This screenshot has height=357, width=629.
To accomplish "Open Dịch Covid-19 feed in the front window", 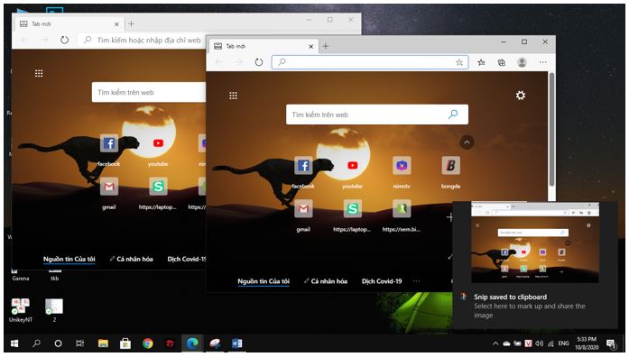I will pos(382,281).
